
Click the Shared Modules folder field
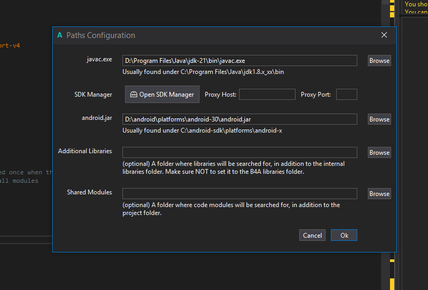(240, 194)
